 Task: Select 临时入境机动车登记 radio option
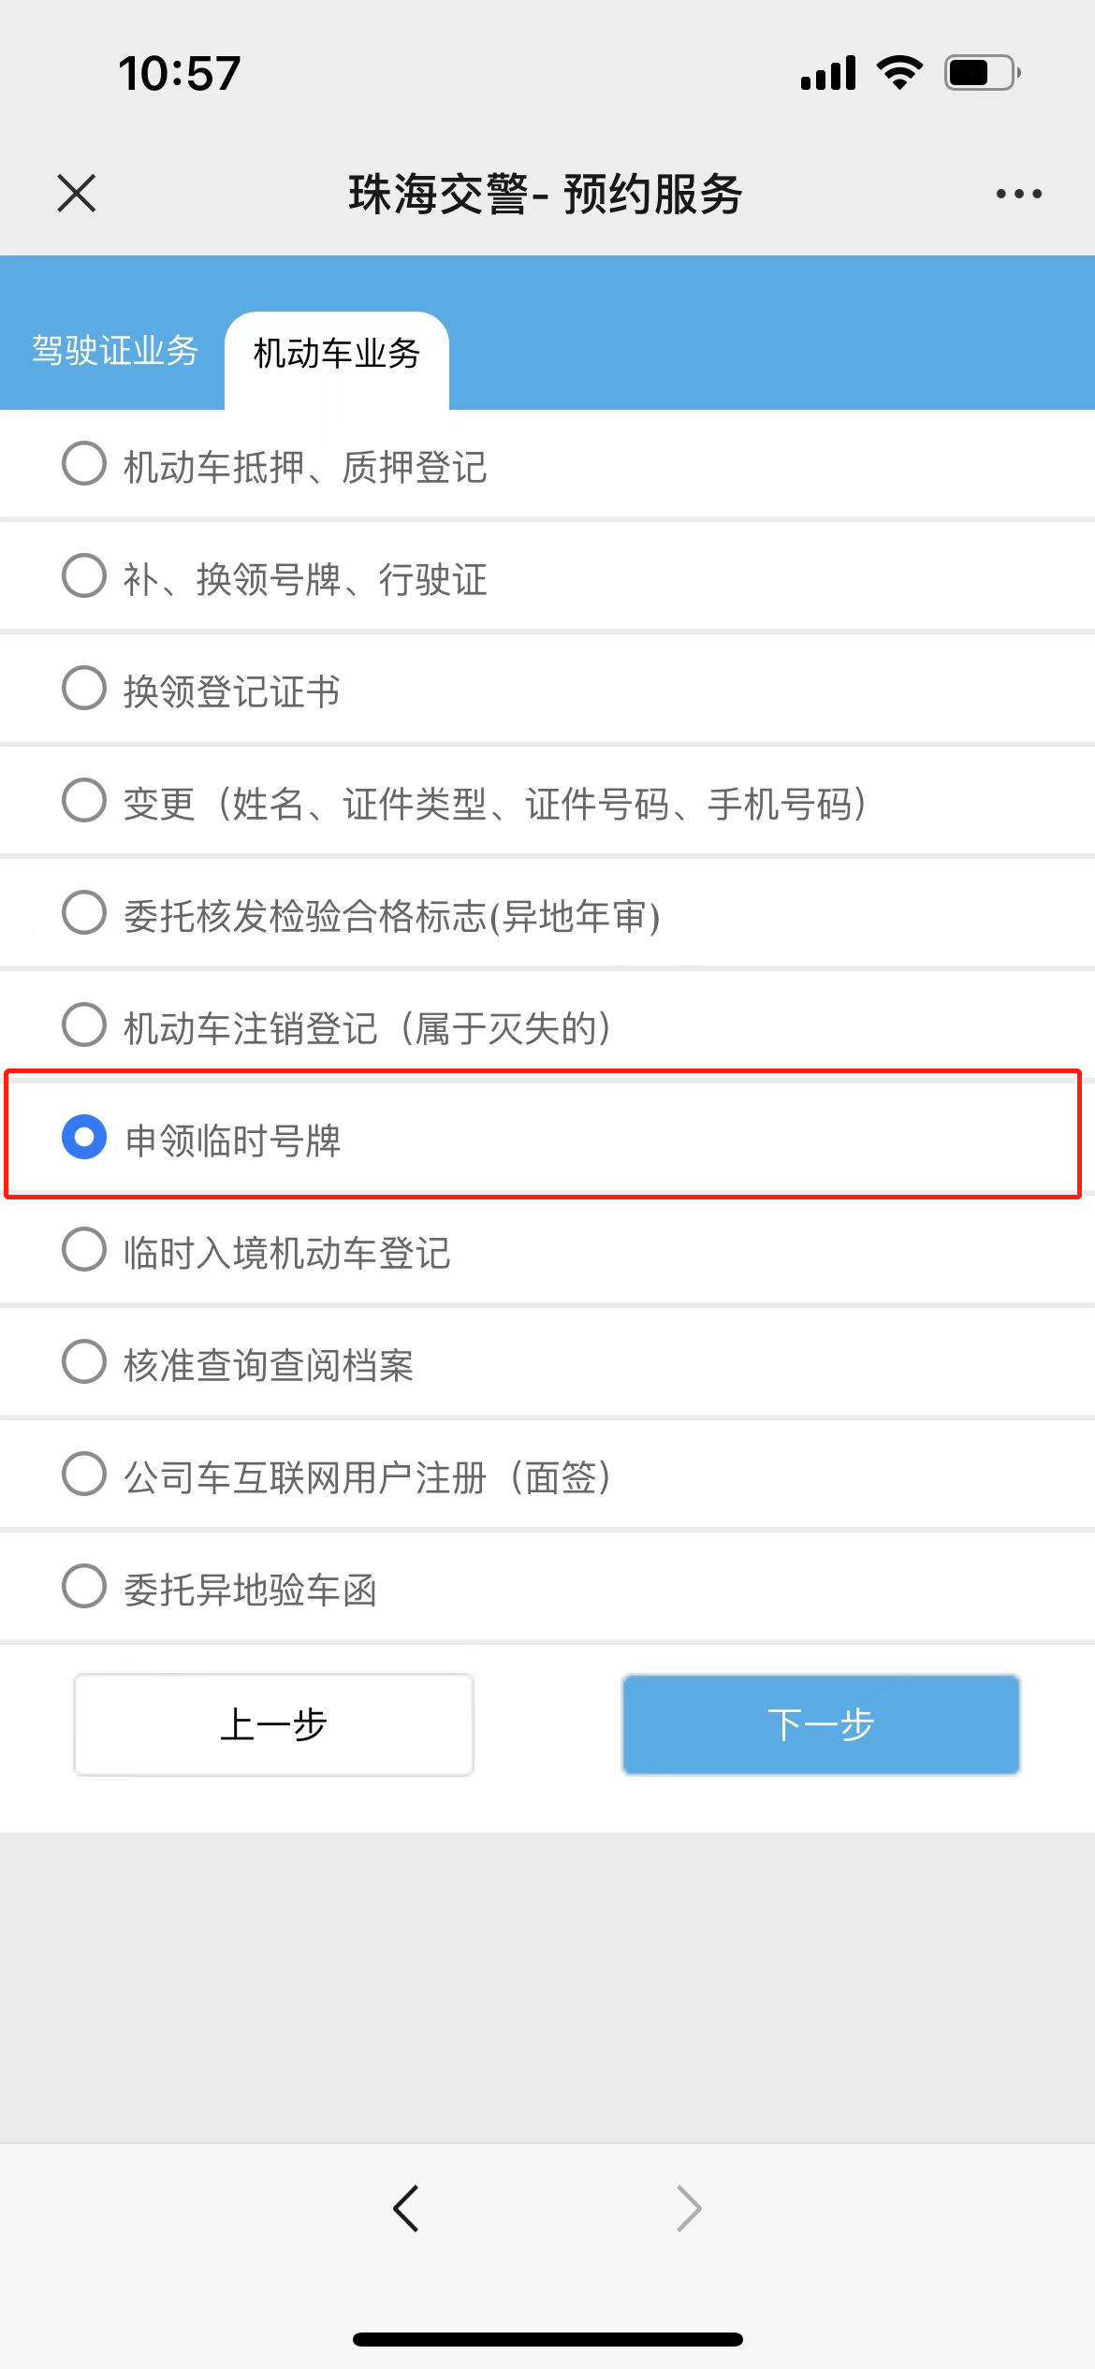click(84, 1250)
